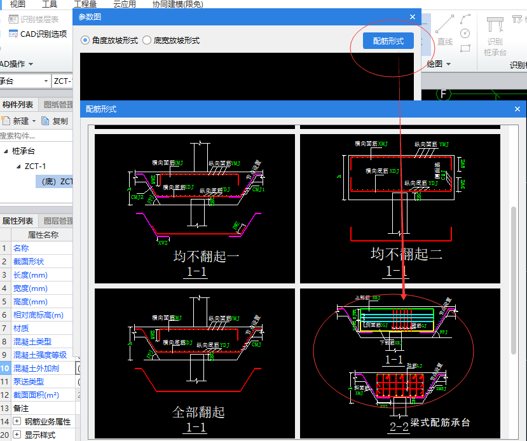Open CAD识别选项 tool
This screenshot has width=527, height=441.
click(x=38, y=34)
